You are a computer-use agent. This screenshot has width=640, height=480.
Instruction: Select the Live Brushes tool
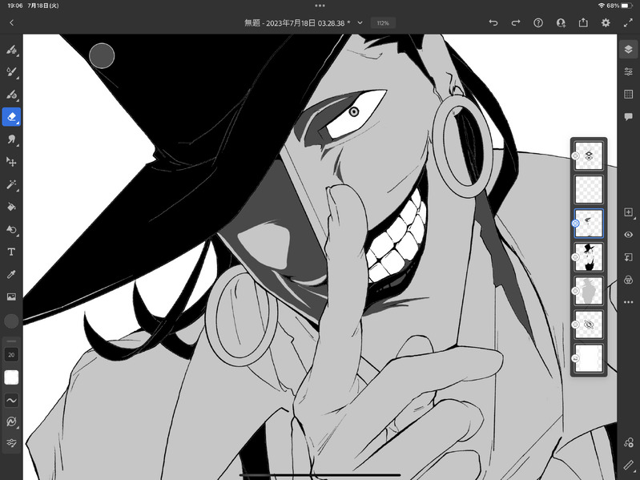coord(11,72)
